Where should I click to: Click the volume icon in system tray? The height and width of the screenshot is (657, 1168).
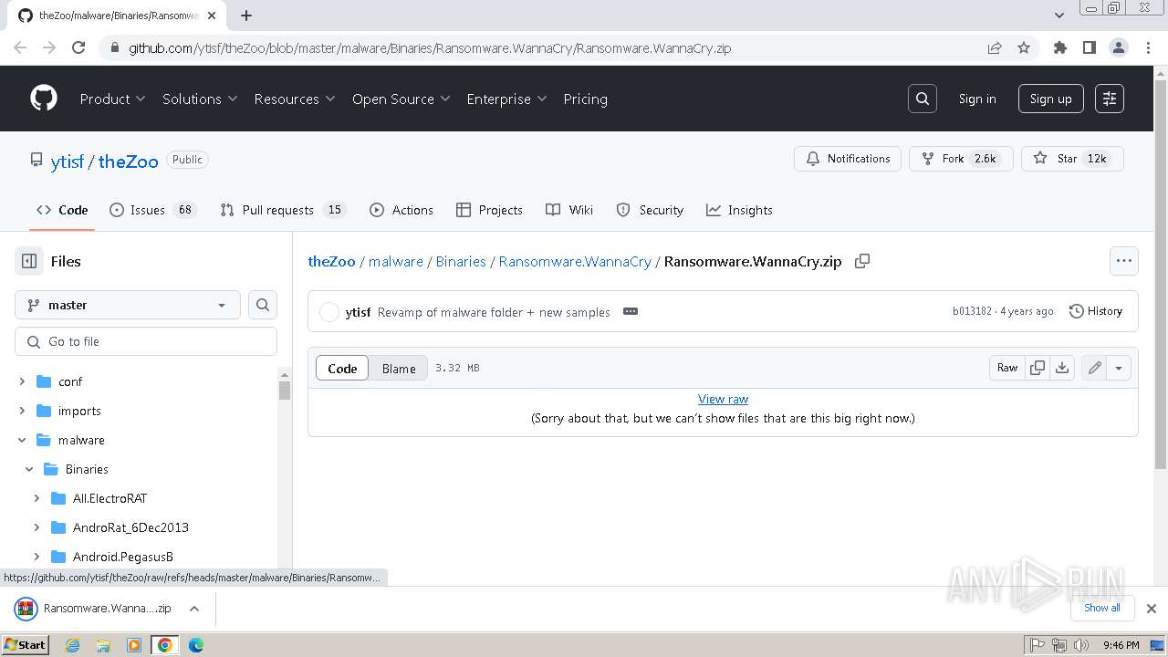(x=1081, y=645)
